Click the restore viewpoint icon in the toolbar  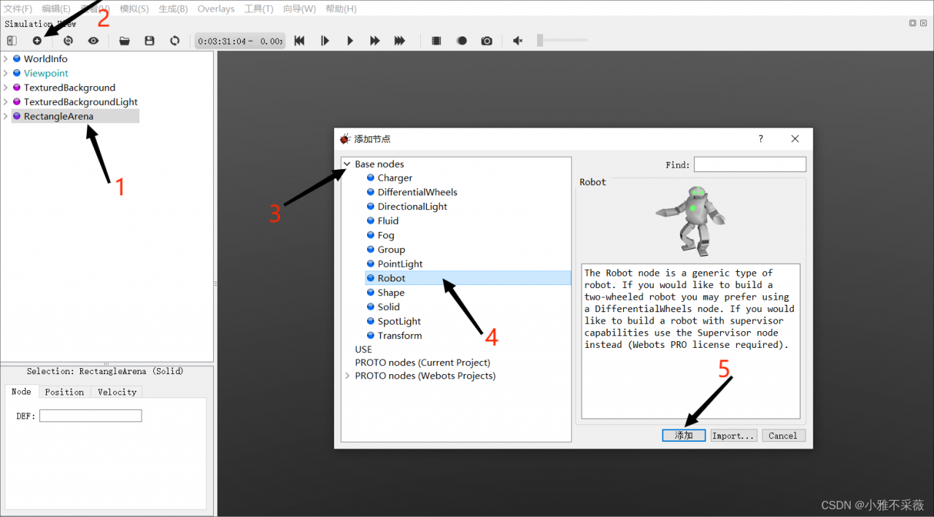pos(69,41)
